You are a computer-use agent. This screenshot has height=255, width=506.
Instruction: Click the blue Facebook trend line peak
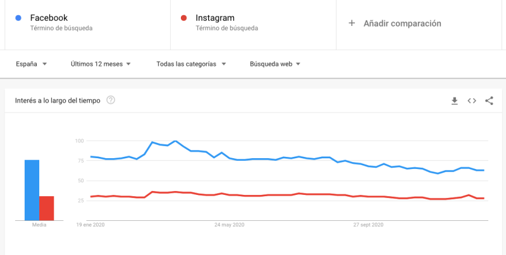click(x=175, y=141)
